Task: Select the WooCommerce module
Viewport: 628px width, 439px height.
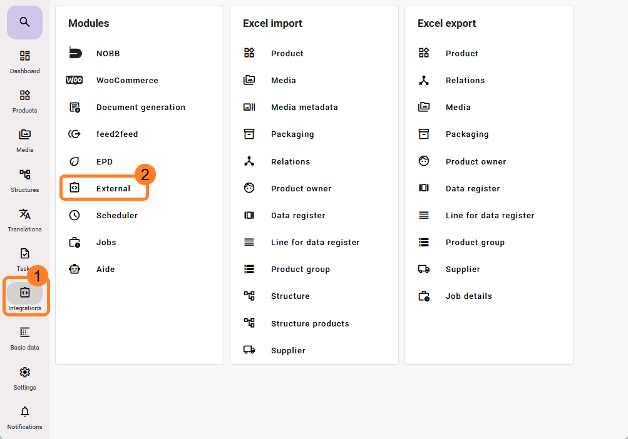Action: [126, 80]
